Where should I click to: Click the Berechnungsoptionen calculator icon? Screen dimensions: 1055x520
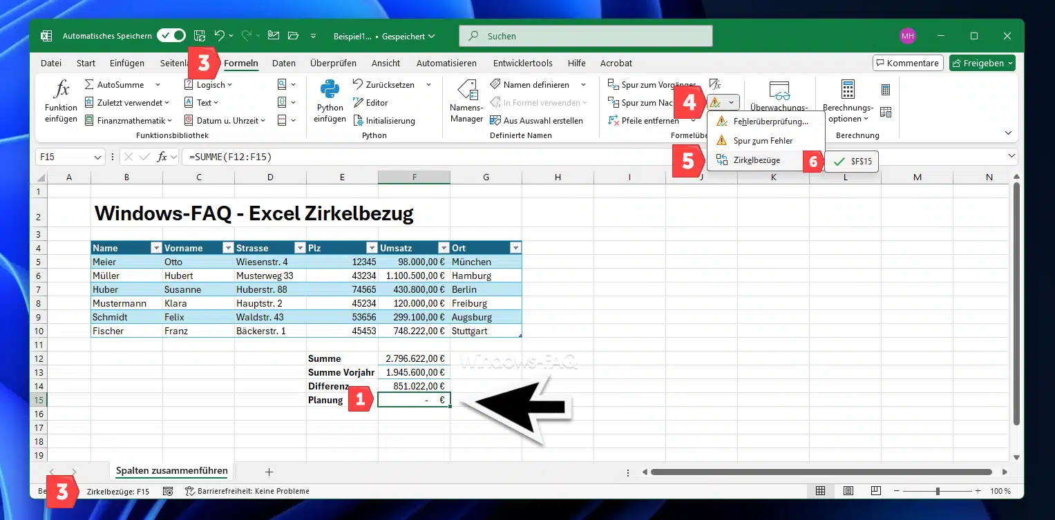[848, 90]
